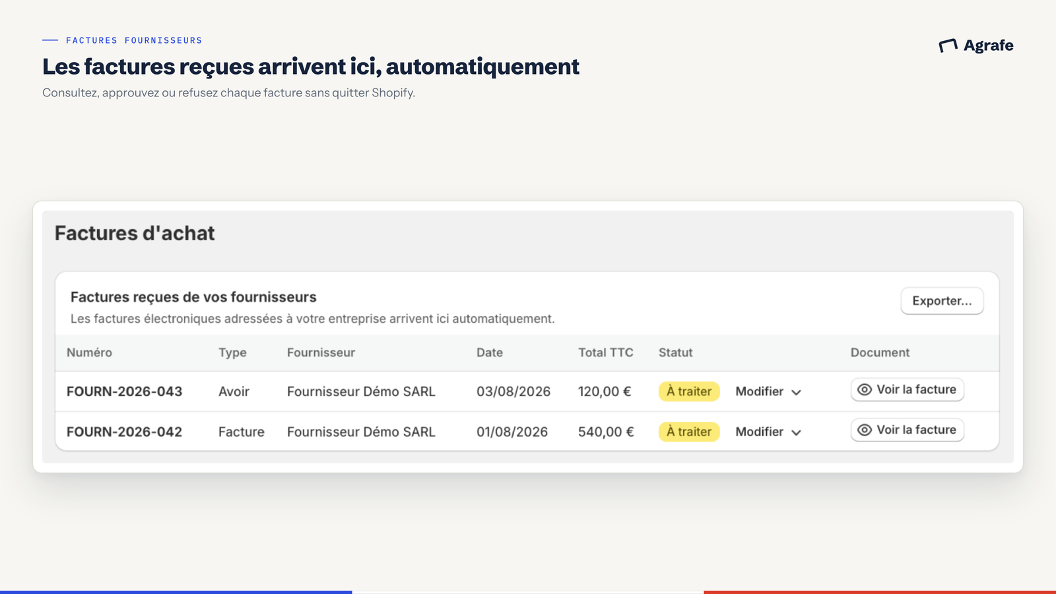Screen dimensions: 1056x594
Task: View the invoice for FOURN-2026-043
Action: click(x=907, y=390)
